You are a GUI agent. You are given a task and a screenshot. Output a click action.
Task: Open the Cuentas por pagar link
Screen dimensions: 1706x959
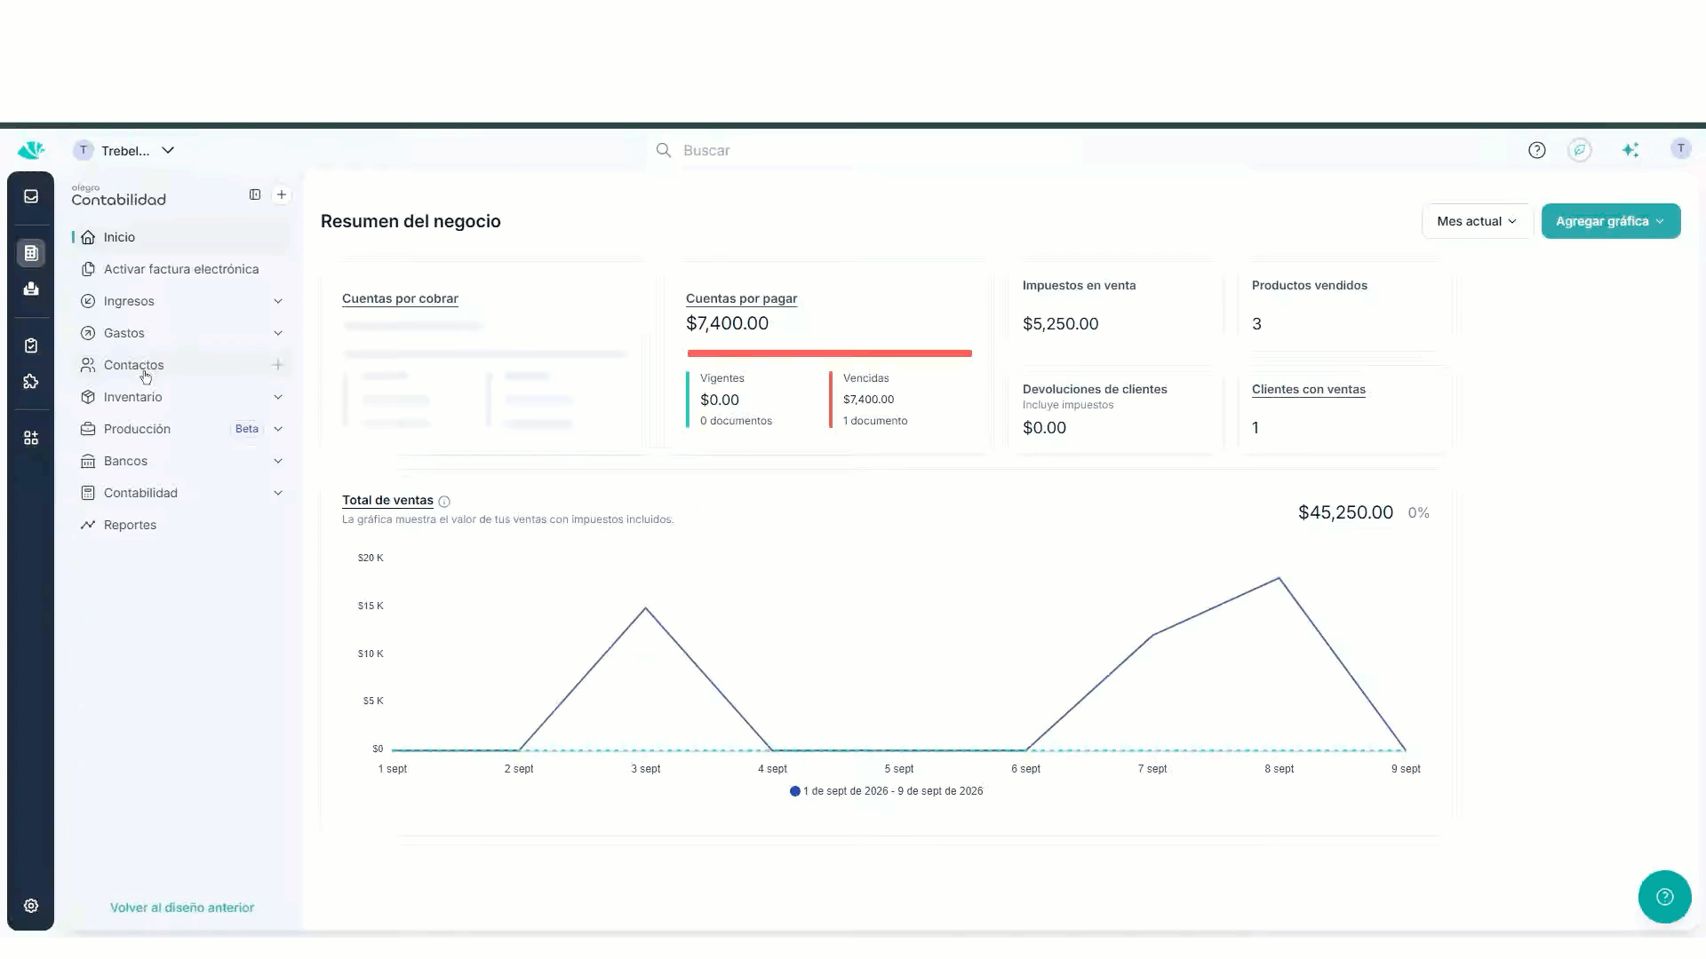pos(741,298)
